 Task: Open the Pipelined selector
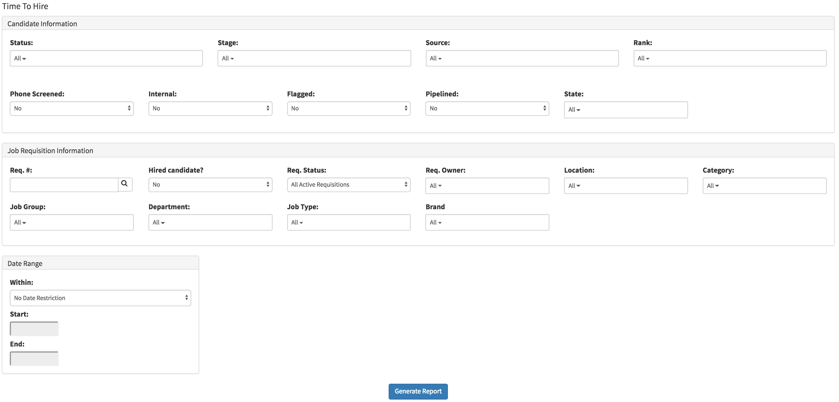[487, 108]
